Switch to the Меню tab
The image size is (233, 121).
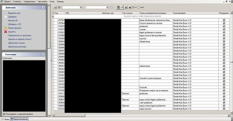click(7, 119)
